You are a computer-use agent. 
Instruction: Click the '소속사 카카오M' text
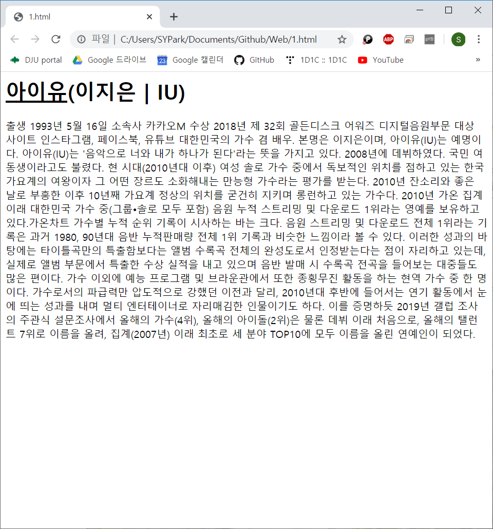(148, 126)
